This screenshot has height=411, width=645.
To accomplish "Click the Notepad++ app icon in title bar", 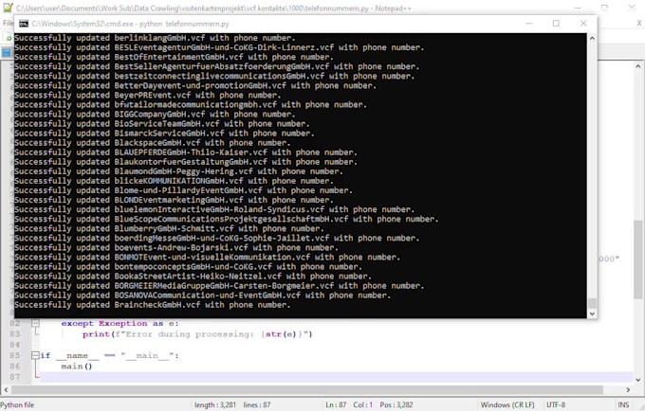I will point(8,8).
